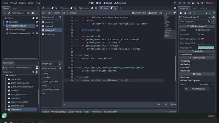
Task: Expand the Ordering section
Action: tap(185, 64)
